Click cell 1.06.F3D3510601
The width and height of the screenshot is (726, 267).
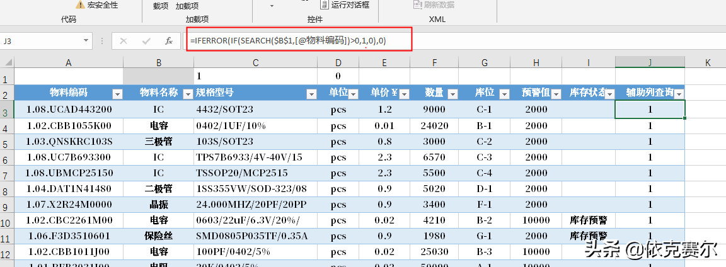pyautogui.click(x=69, y=236)
